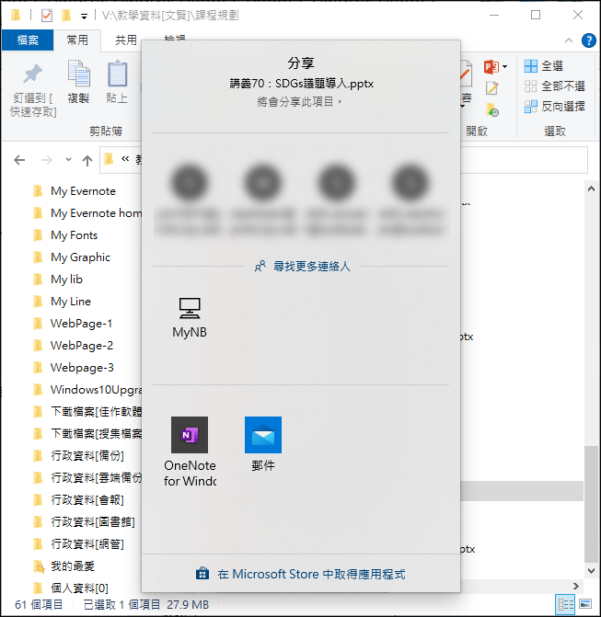Open Help with the question mark icon
Viewport: 601px width, 617px height.
[588, 40]
